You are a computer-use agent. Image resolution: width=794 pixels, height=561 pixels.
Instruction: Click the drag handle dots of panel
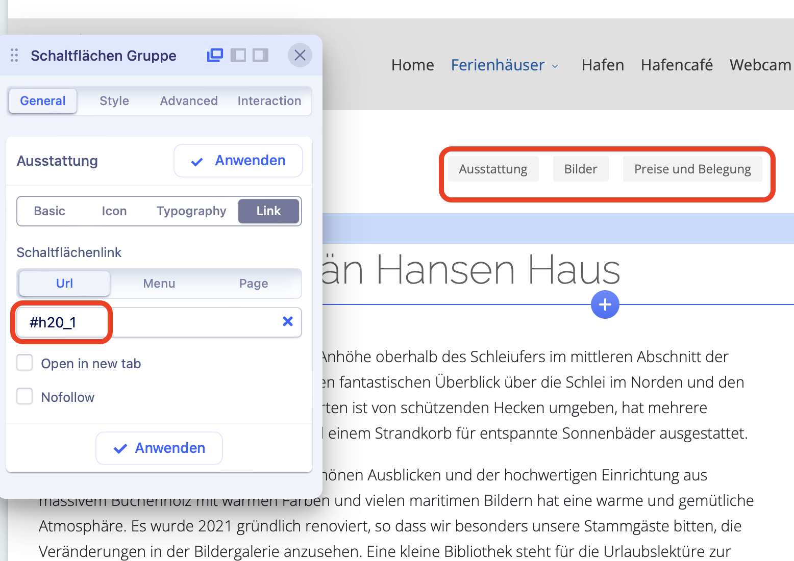14,55
